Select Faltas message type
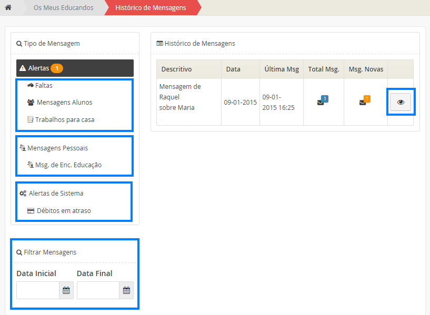 tap(44, 85)
